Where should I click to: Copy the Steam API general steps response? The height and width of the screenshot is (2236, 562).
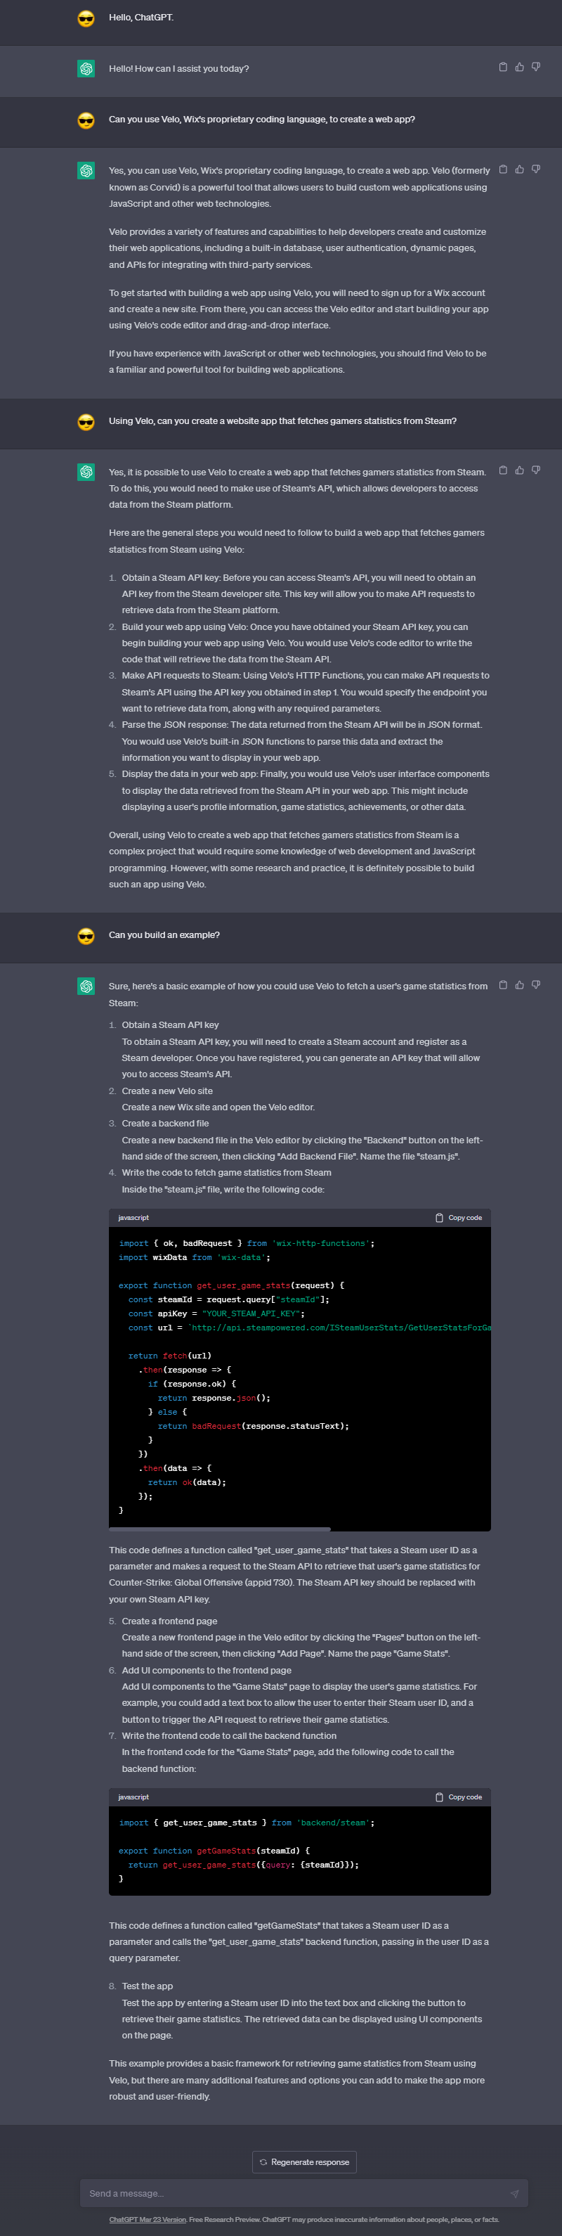click(503, 470)
